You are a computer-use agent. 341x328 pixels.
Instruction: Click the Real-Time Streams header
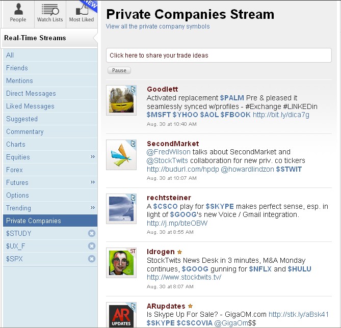(x=49, y=38)
